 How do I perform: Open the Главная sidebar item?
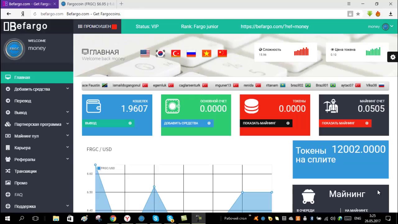point(37,77)
